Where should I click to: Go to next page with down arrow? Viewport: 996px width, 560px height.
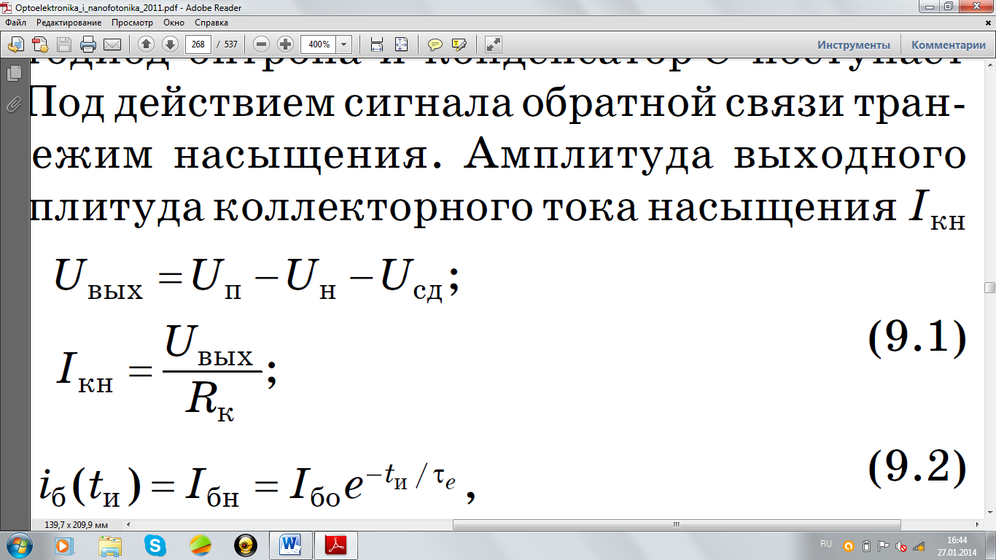click(170, 44)
